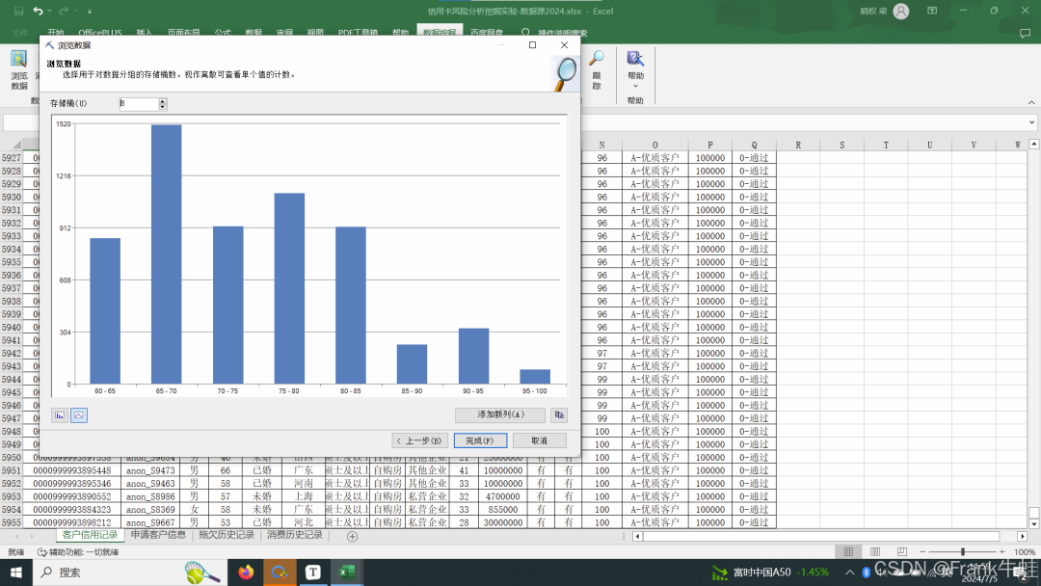Open the 申请客户信息 sheet tab
This screenshot has height=586, width=1041.
158,535
